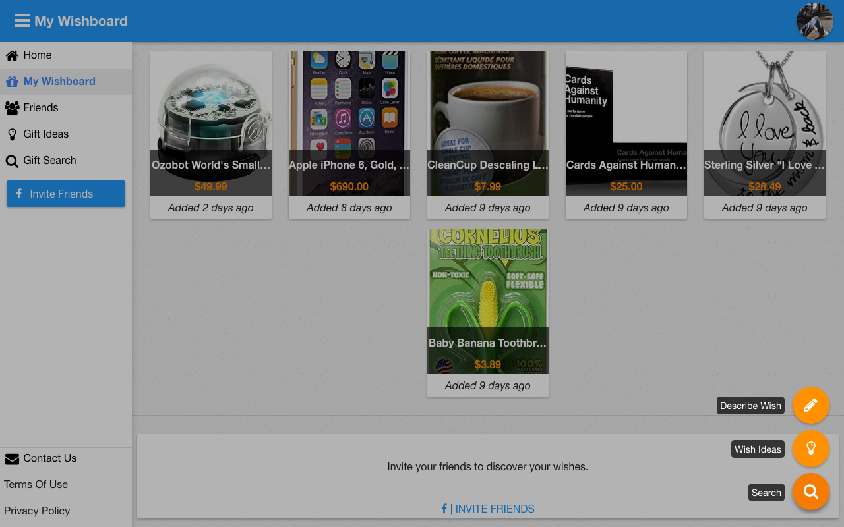This screenshot has height=527, width=844.
Task: Open Contact Us in sidebar
Action: (66, 458)
